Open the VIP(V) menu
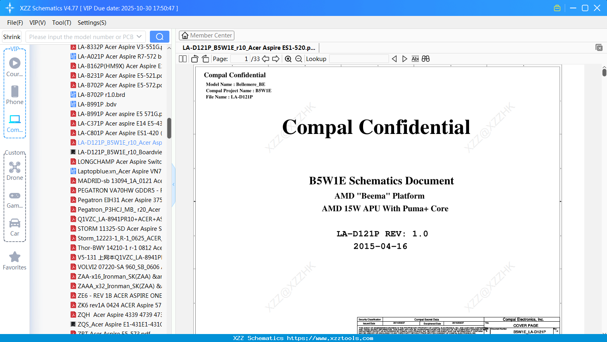The height and width of the screenshot is (342, 607). [x=37, y=23]
